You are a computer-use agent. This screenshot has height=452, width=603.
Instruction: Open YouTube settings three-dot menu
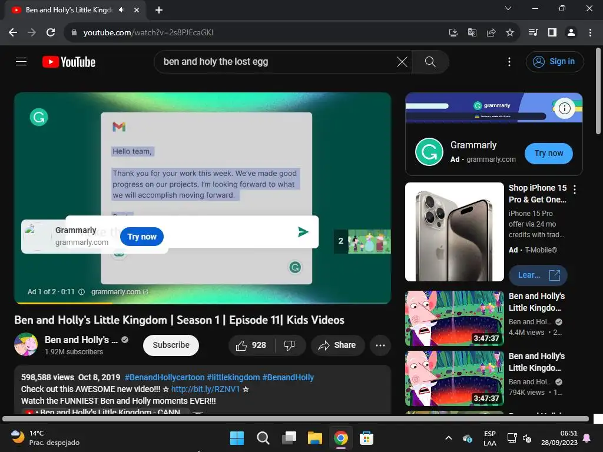(509, 61)
